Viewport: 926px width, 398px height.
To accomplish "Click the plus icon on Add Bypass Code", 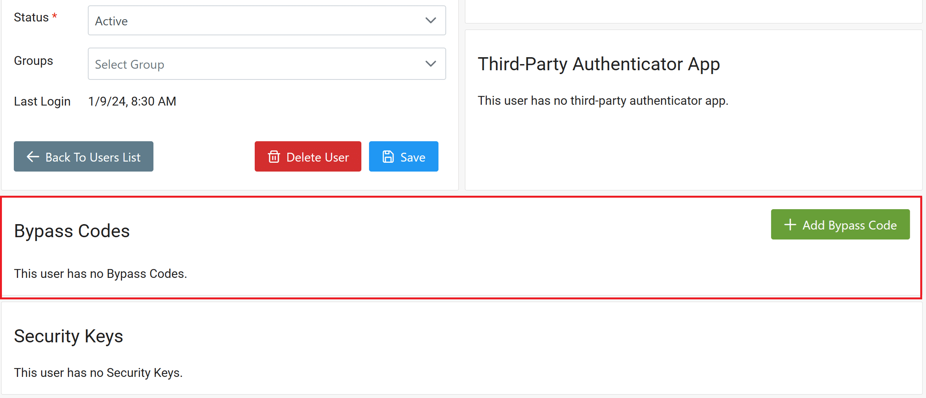I will [x=790, y=225].
